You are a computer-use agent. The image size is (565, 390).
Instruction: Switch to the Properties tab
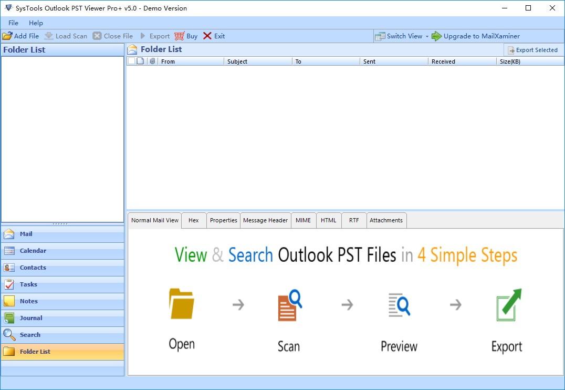point(223,220)
